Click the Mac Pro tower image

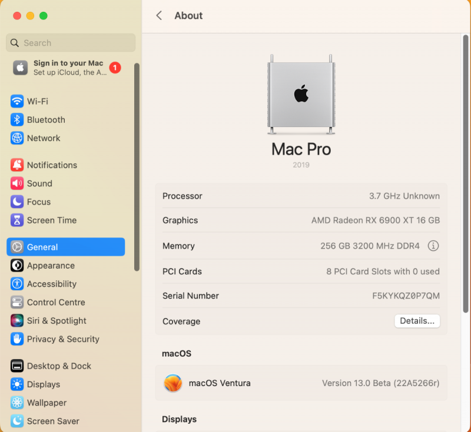tap(301, 94)
